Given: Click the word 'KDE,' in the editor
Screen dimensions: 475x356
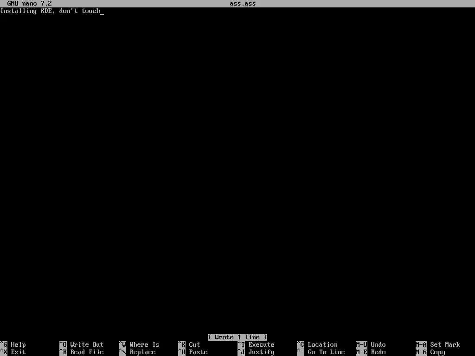Looking at the screenshot, I should pos(48,11).
